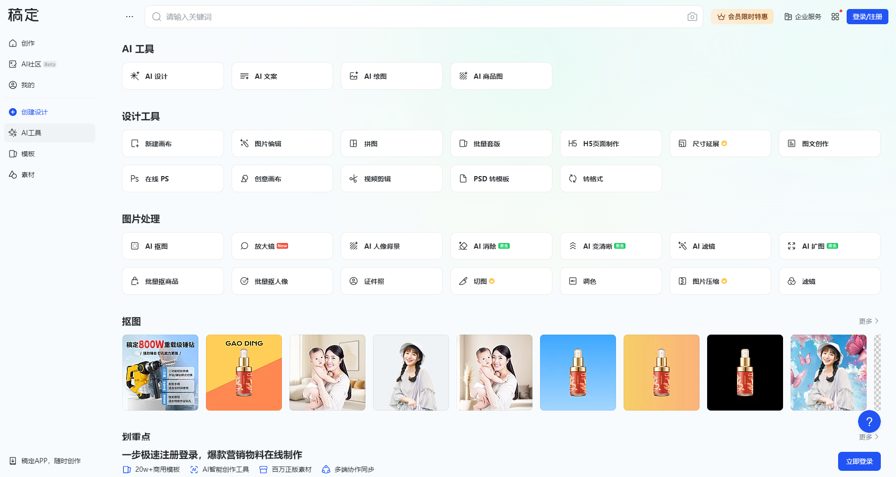Click 立即登录 button
The width and height of the screenshot is (896, 477).
pyautogui.click(x=859, y=461)
